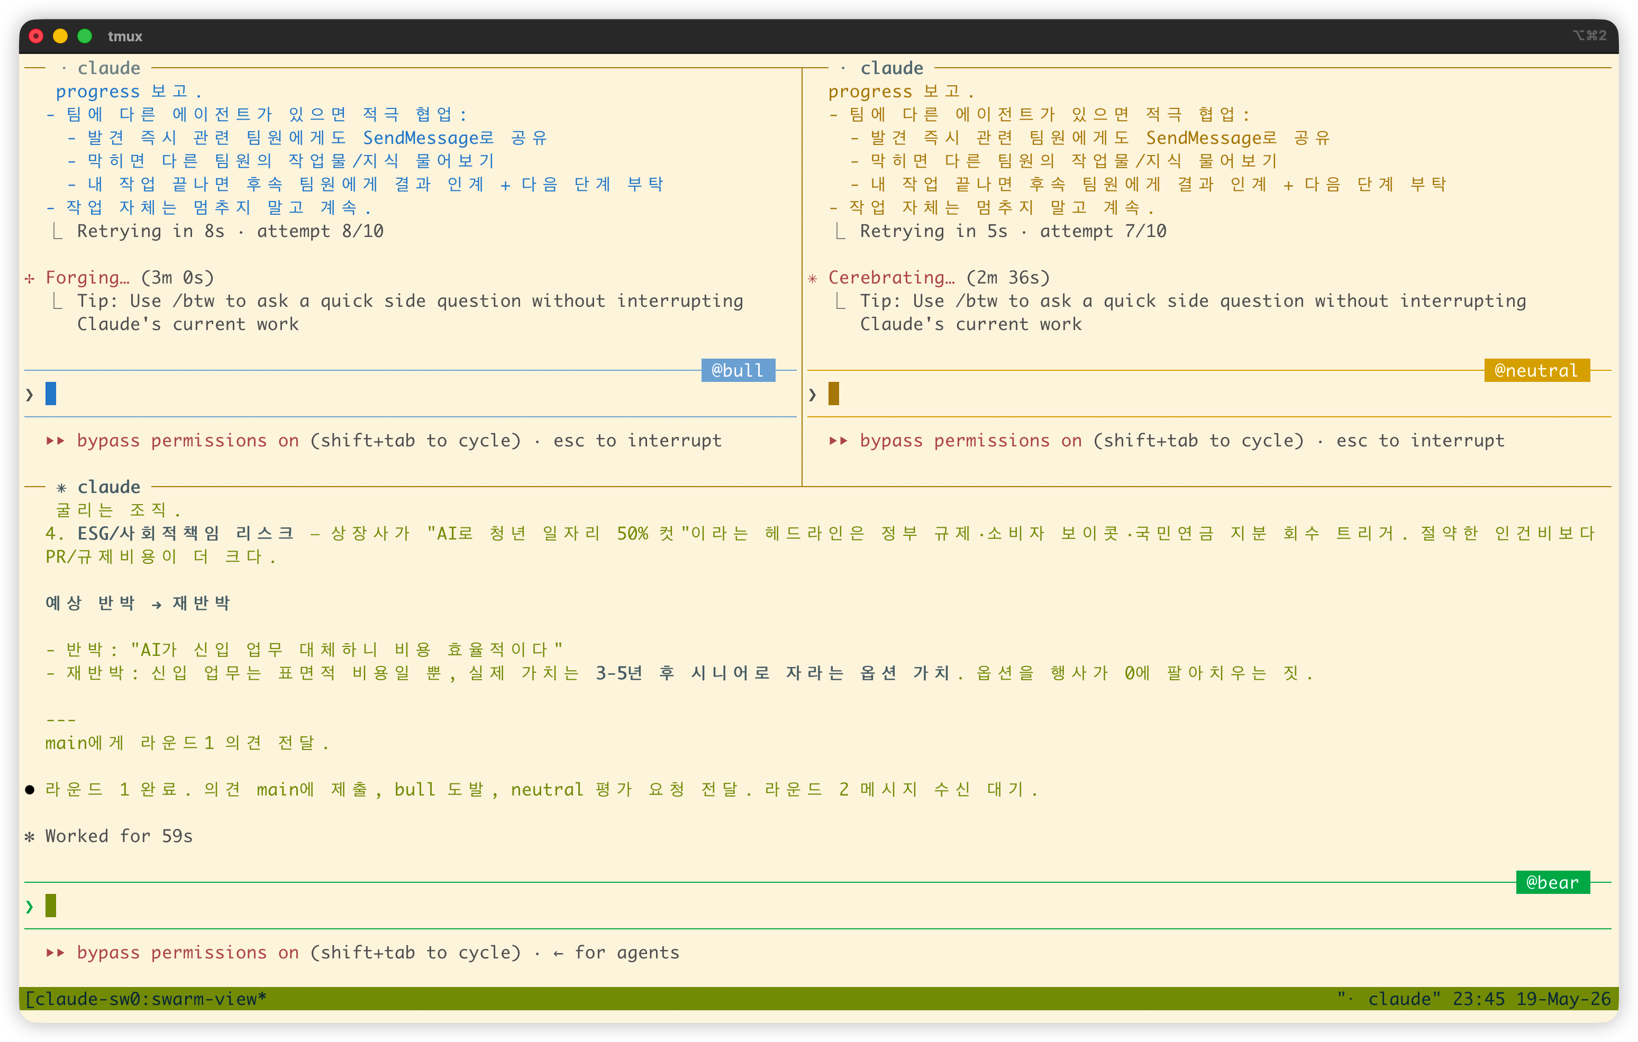Toggle bypass permissions in the bull pane
Viewport: 1638px width, 1042px height.
click(173, 440)
